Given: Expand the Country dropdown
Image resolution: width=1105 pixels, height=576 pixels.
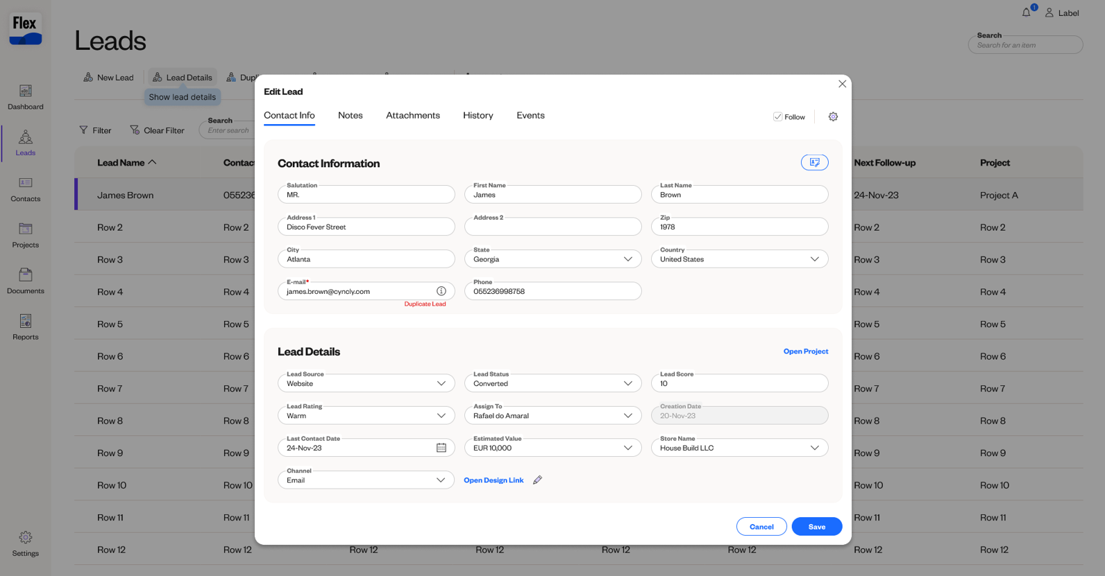Looking at the screenshot, I should (x=815, y=259).
